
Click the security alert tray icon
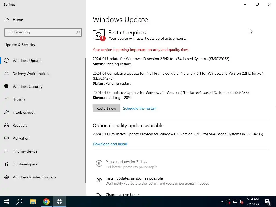pyautogui.click(x=228, y=202)
